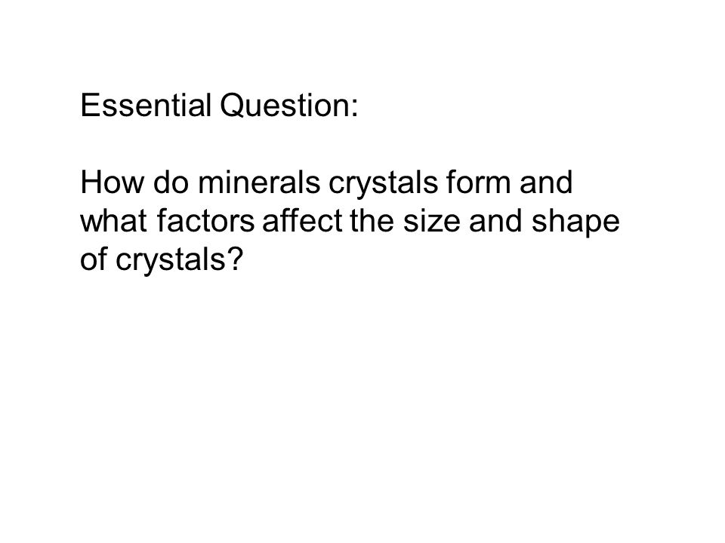The image size is (725, 543).
Task: Click the word "factors"
Action: (x=205, y=221)
